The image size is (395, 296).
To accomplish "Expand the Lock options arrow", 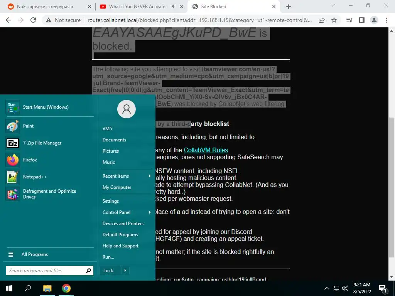I will click(x=125, y=271).
